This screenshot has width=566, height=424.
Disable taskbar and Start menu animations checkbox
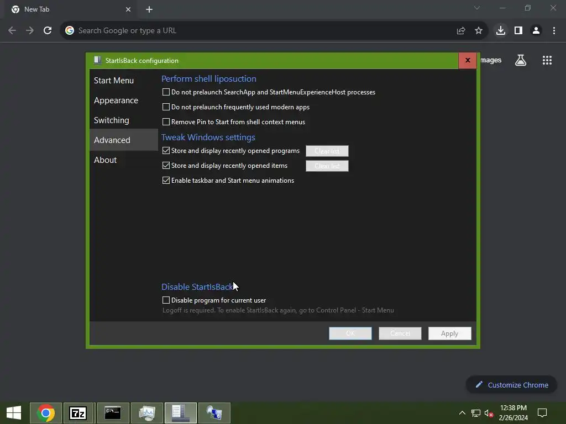point(166,181)
